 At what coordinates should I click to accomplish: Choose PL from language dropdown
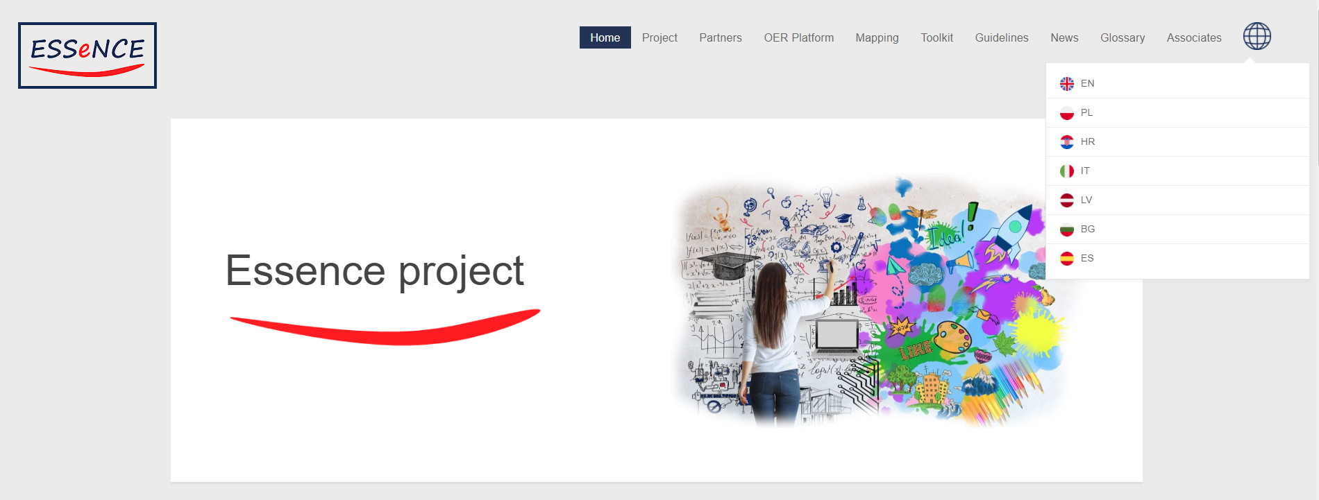1086,112
